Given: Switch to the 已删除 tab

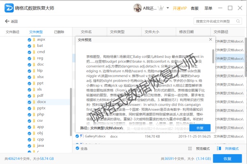Looking at the screenshot, I should (59, 32).
